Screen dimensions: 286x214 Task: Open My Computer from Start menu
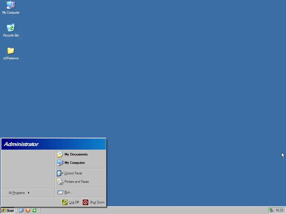tap(81, 163)
